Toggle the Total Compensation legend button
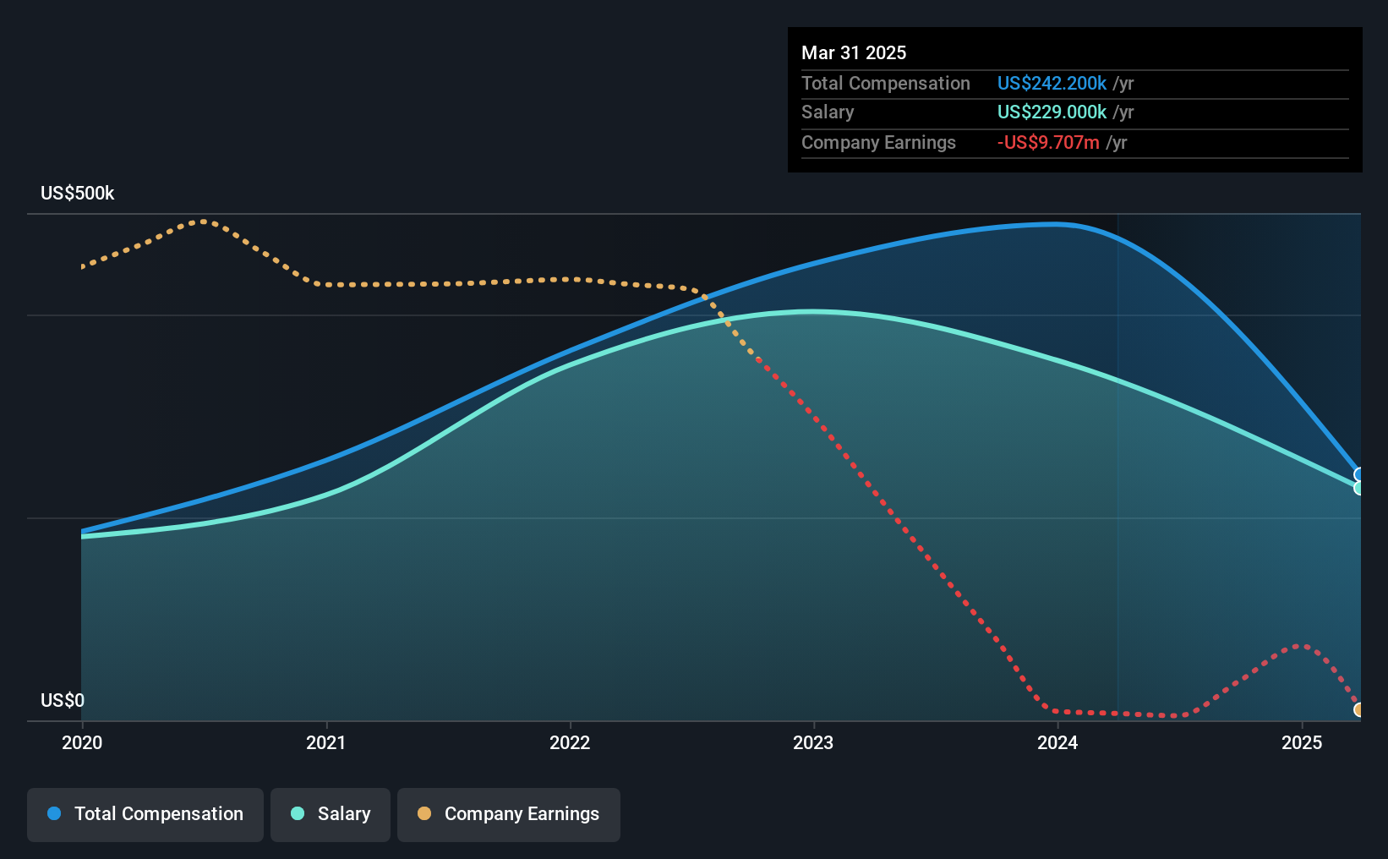 coord(145,814)
